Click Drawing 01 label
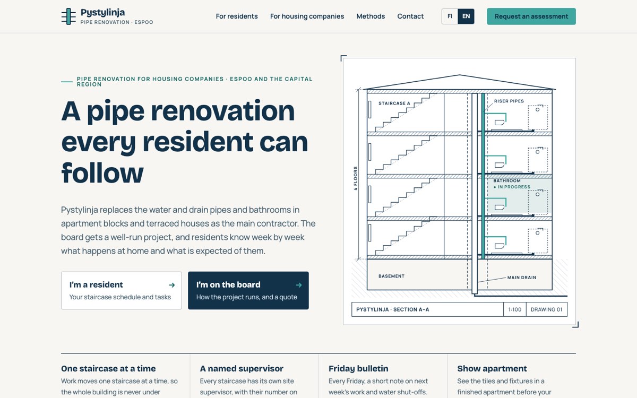This screenshot has height=398, width=637. [x=547, y=309]
